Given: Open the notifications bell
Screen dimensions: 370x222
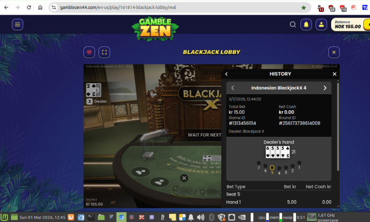Looking at the screenshot, I should pos(306,25).
